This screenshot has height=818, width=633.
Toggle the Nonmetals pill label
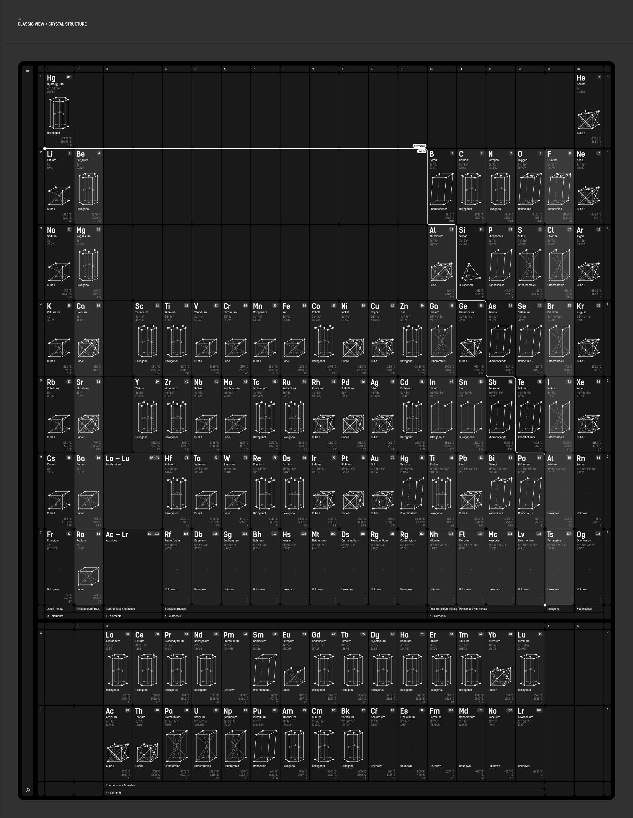(x=419, y=146)
